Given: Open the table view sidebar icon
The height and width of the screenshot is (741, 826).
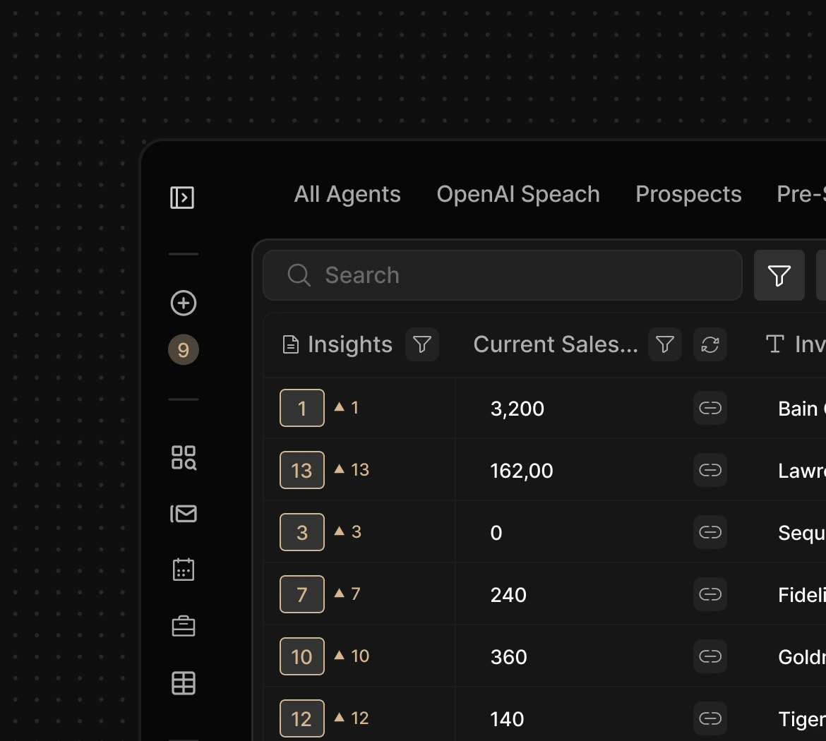Looking at the screenshot, I should tap(184, 682).
